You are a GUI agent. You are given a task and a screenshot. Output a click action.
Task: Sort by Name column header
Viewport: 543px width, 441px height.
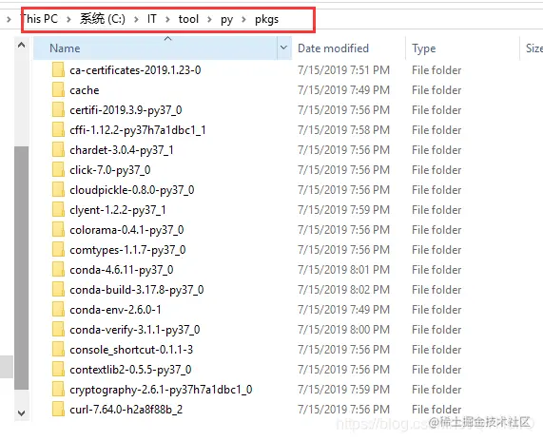[x=155, y=48]
